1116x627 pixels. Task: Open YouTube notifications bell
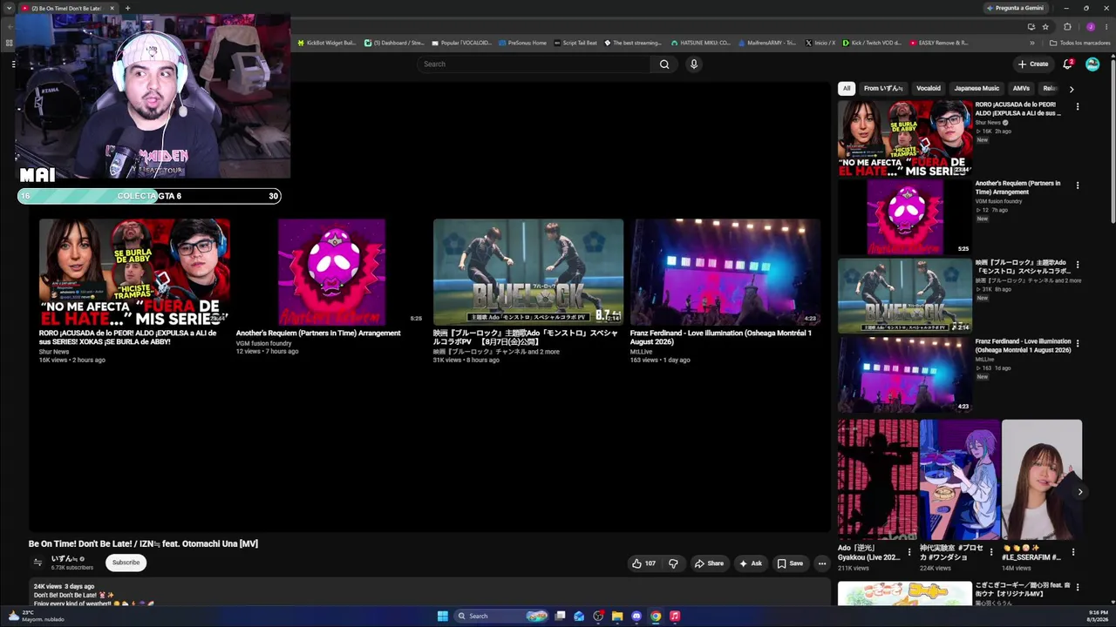1068,64
